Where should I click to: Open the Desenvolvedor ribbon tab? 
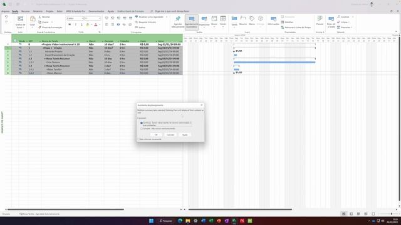(x=96, y=11)
